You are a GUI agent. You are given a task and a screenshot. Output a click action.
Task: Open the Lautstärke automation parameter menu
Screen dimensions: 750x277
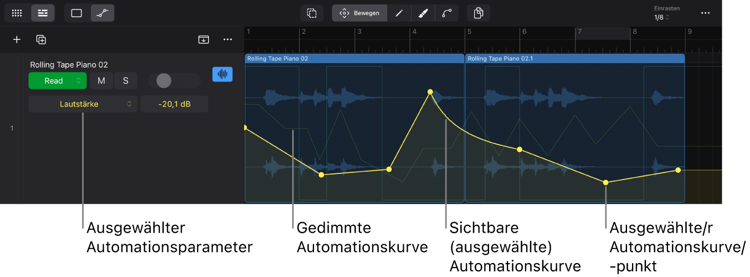pyautogui.click(x=83, y=104)
